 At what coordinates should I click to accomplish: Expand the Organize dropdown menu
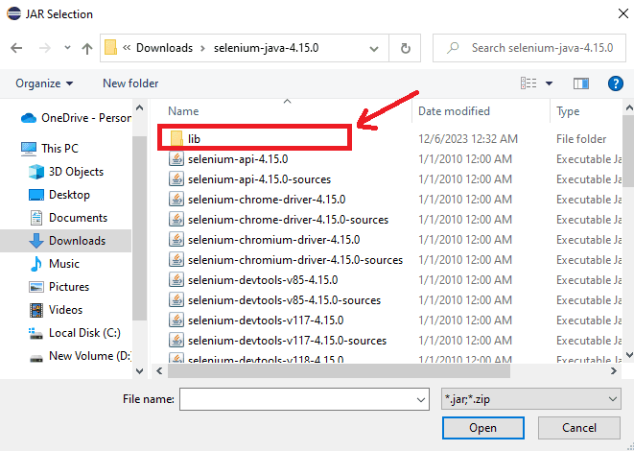coord(44,83)
